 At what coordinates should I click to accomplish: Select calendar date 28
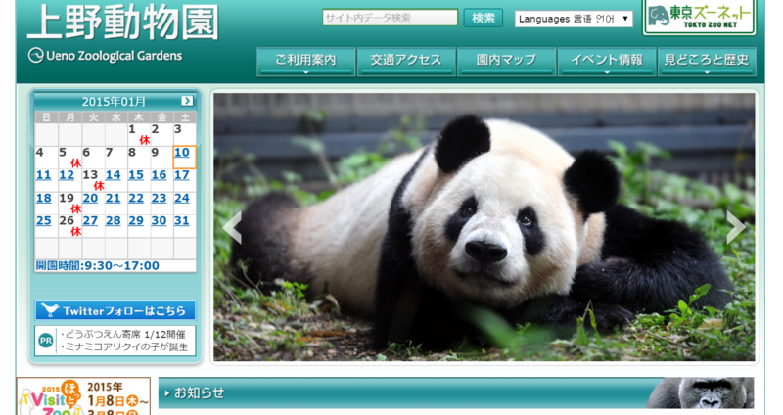click(113, 221)
